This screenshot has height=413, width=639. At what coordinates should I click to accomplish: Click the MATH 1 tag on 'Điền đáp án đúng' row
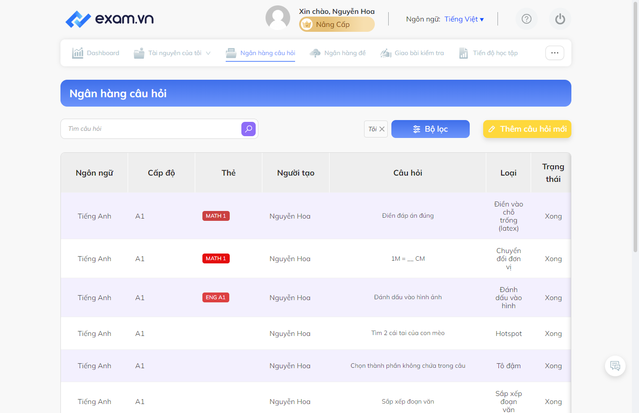216,216
